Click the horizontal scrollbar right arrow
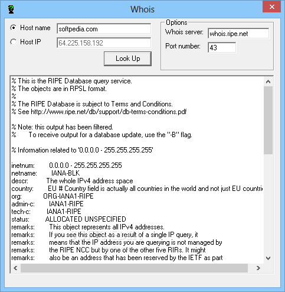Screen dimensions: 285x292 (x=258, y=268)
